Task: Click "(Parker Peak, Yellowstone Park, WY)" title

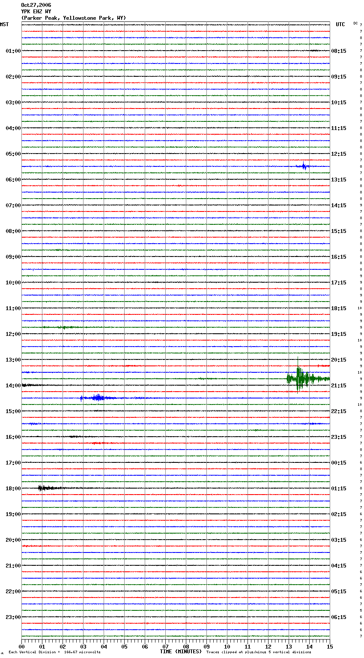Action: coord(74,18)
